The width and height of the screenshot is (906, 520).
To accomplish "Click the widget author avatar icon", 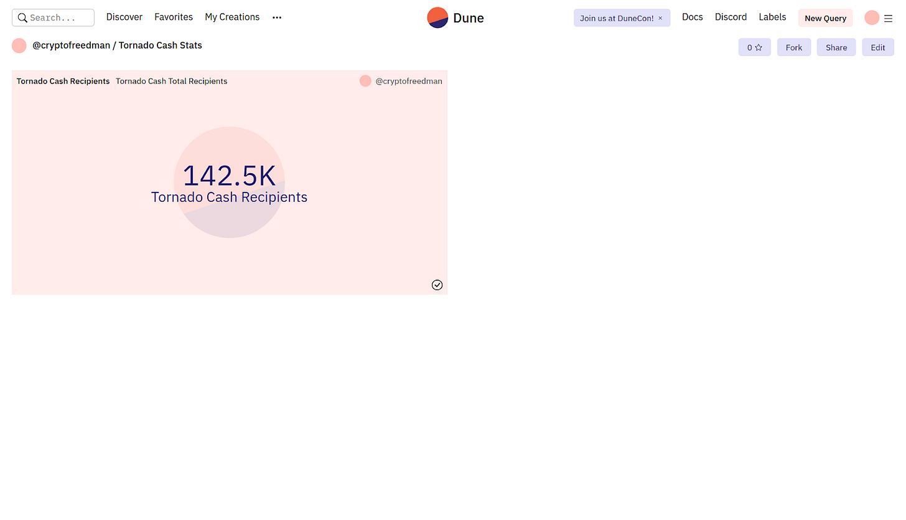I will tap(365, 81).
